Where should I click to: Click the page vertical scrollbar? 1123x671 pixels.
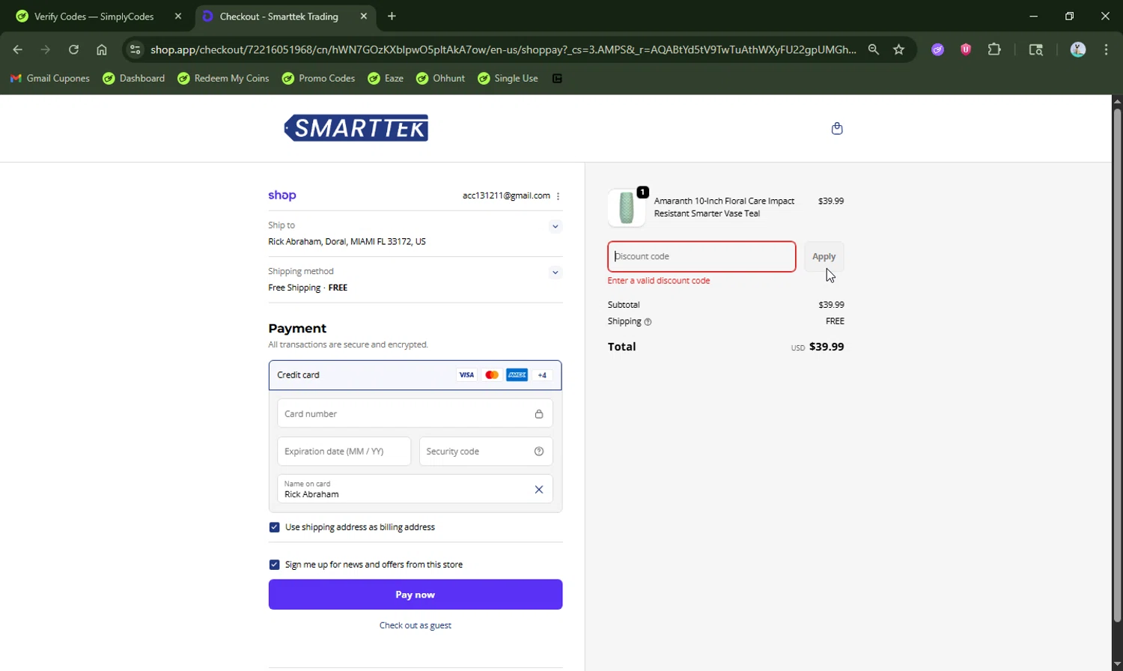[x=1117, y=367]
